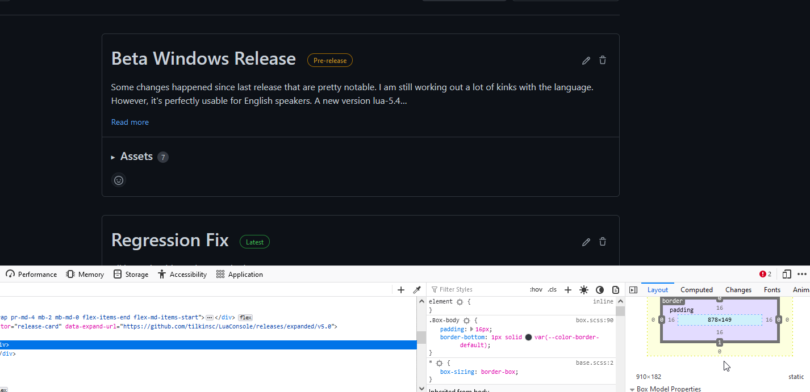Expand the padding shorthand property arrow

tap(471, 329)
